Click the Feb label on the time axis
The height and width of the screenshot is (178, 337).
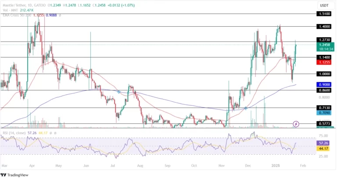[x=303, y=166]
